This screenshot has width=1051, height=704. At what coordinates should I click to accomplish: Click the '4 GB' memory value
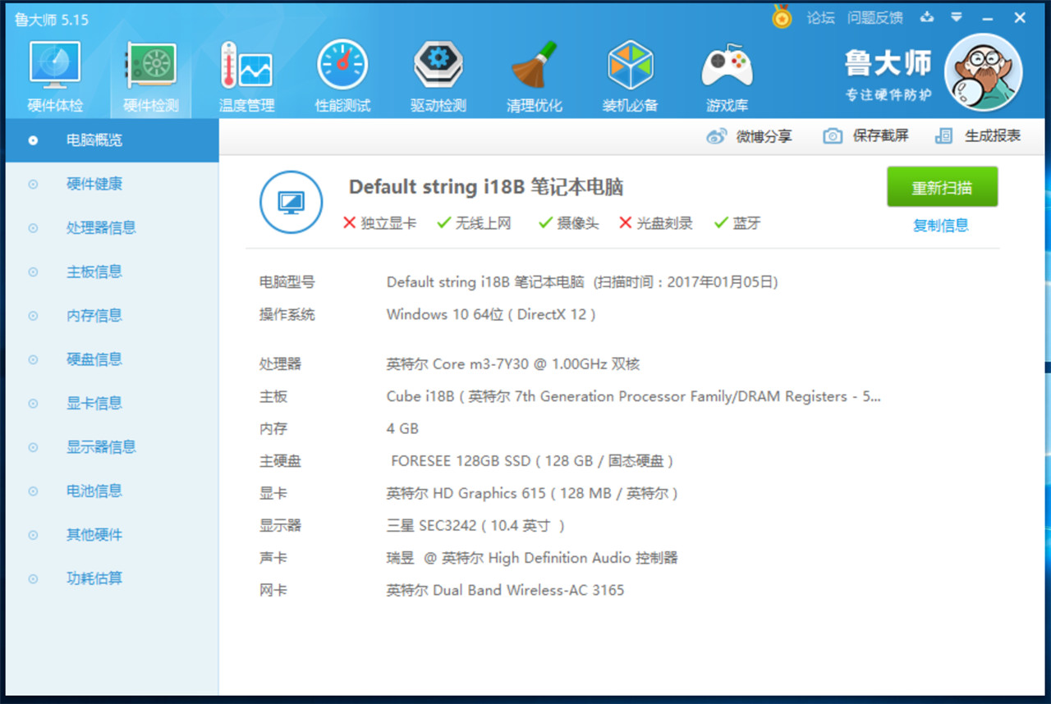click(x=402, y=428)
